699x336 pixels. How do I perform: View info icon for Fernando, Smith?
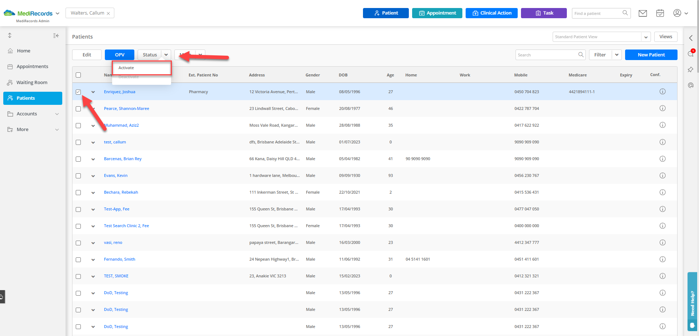click(663, 259)
